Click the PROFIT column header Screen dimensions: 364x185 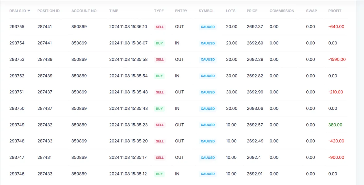pos(335,11)
